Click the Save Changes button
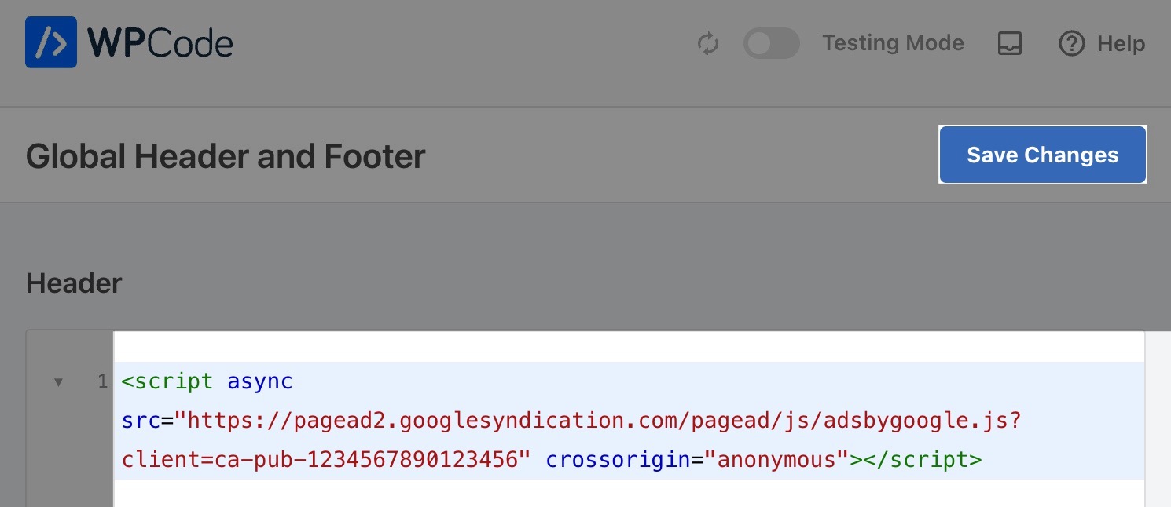 pyautogui.click(x=1042, y=155)
